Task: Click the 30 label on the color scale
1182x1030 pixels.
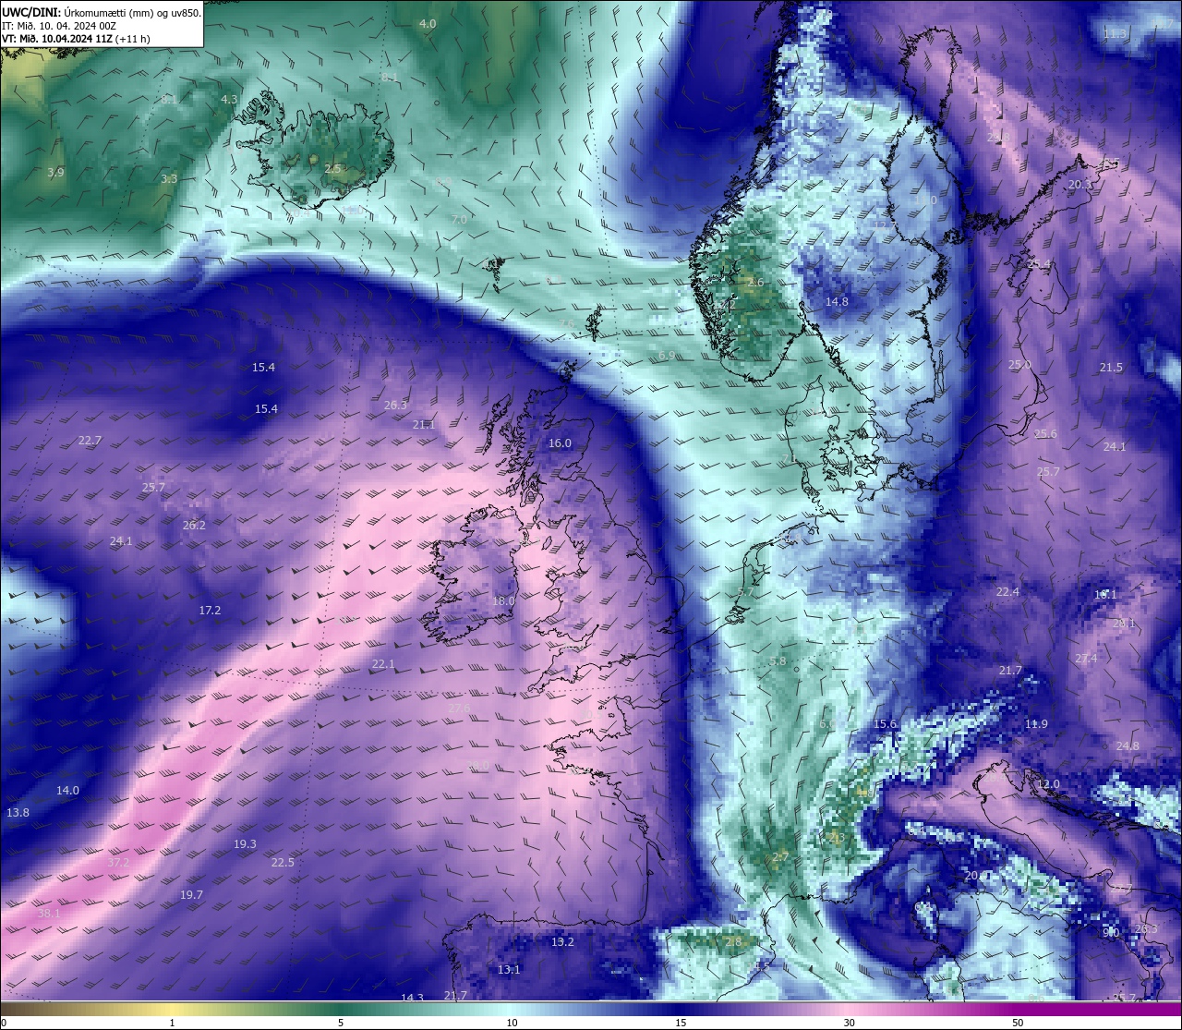Action: pos(849,1023)
